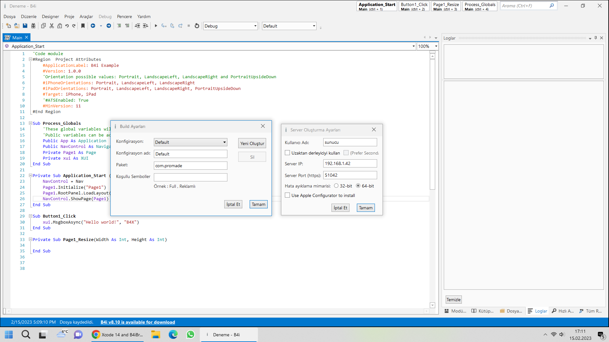Image resolution: width=609 pixels, height=342 pixels.
Task: Switch to the Kütüp... panel tab
Action: 482,311
